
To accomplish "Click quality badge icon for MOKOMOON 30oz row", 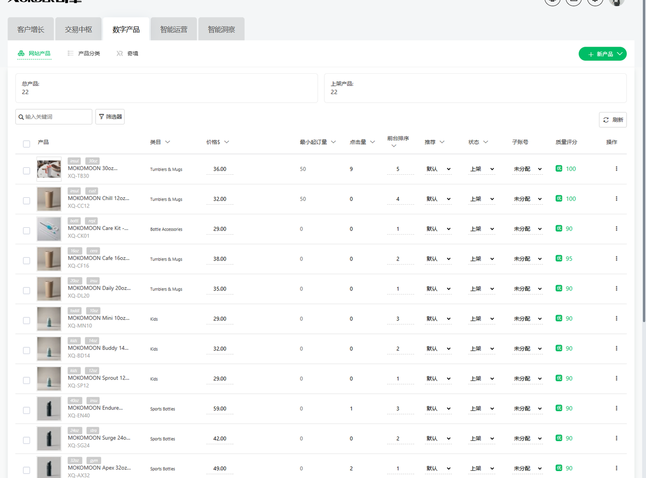I will [559, 169].
